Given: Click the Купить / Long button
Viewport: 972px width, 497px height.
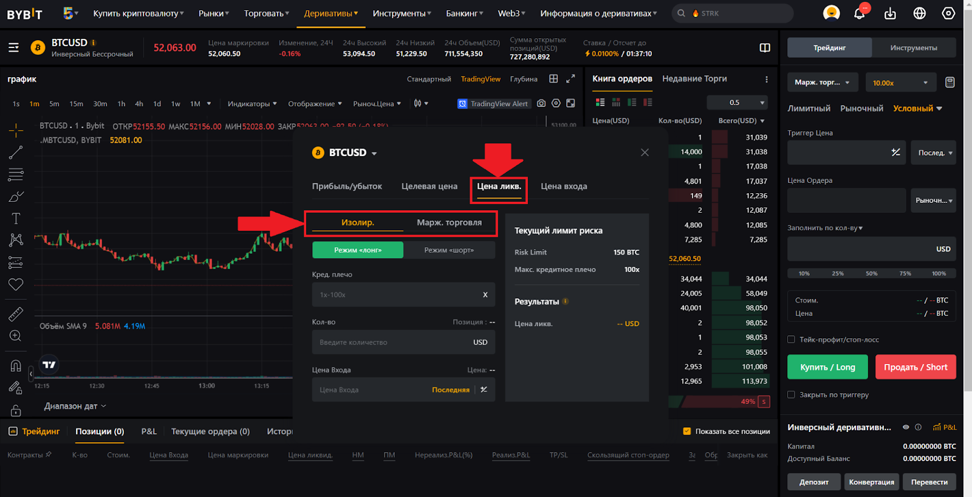Looking at the screenshot, I should (x=827, y=367).
